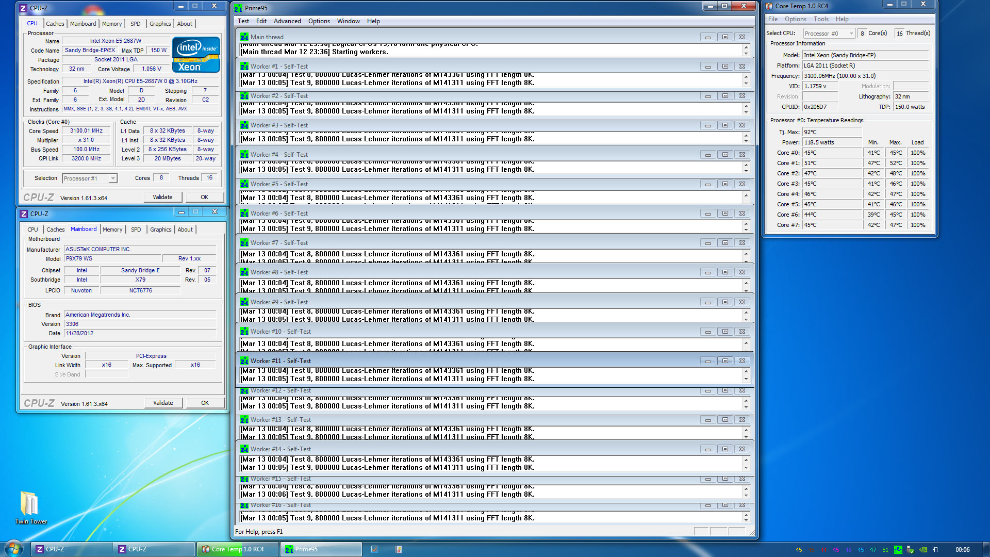This screenshot has height=557, width=990.
Task: Click the Safely Remove Hardware tray icon
Action: 911,550
